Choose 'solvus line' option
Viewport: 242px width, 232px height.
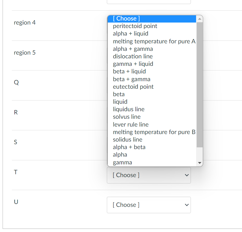(127, 117)
